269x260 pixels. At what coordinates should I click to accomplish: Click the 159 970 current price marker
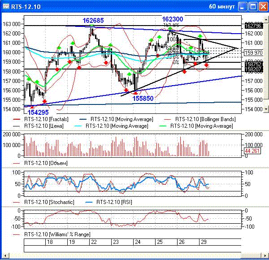tap(254, 52)
